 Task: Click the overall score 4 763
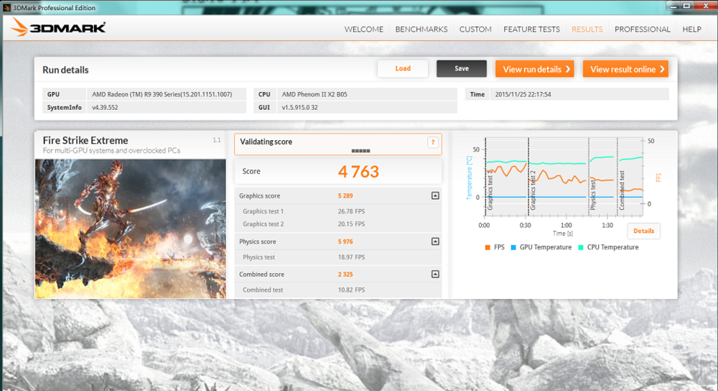point(358,172)
